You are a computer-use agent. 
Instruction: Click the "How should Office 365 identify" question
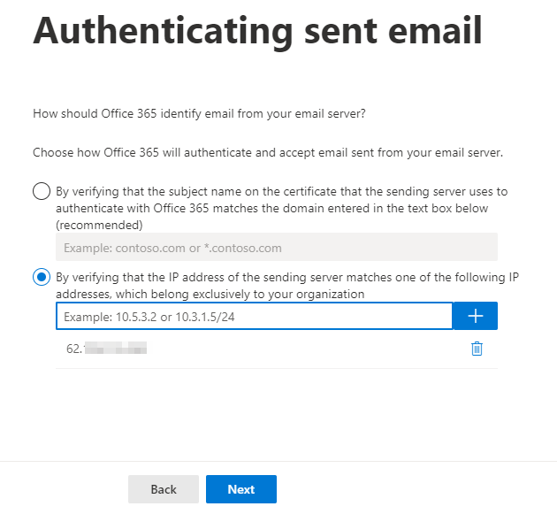point(199,113)
